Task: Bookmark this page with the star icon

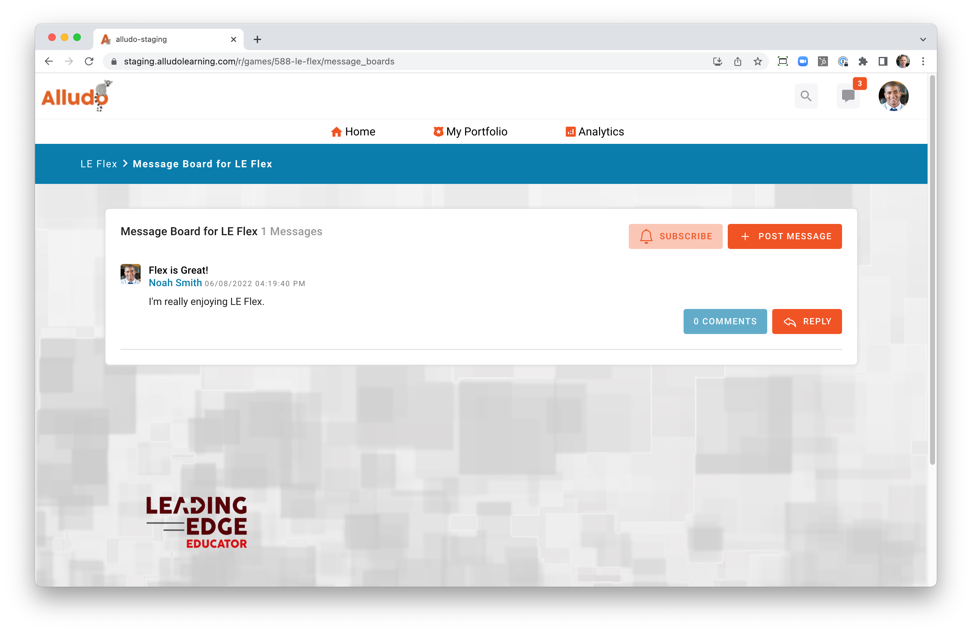Action: tap(757, 62)
